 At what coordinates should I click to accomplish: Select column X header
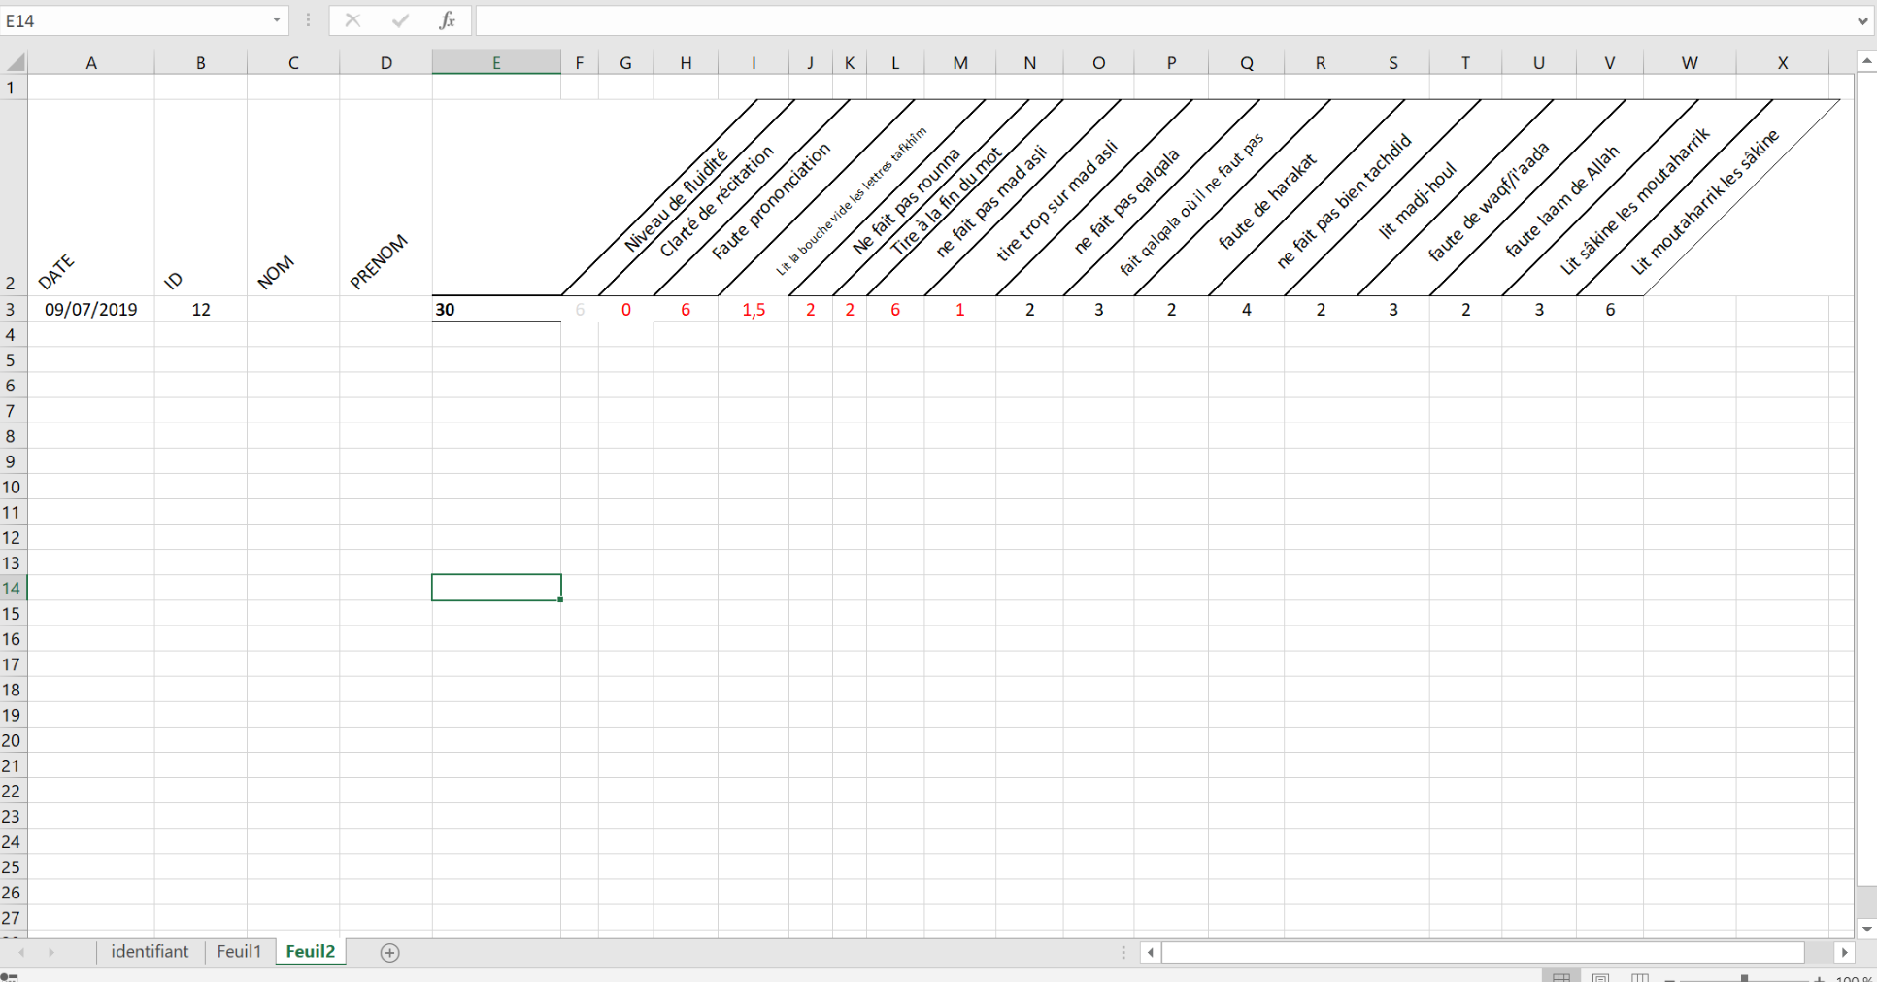1783,63
